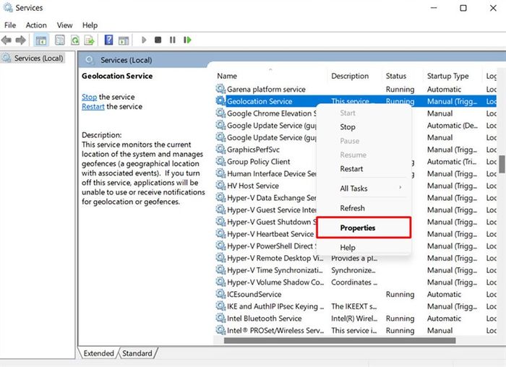The width and height of the screenshot is (506, 367).
Task: Maximize the Services window
Action: (463, 8)
